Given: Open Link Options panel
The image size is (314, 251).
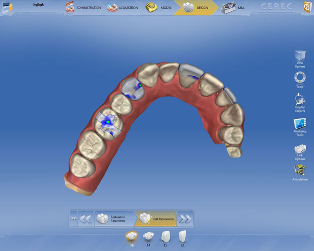Looking at the screenshot, I should tap(300, 152).
